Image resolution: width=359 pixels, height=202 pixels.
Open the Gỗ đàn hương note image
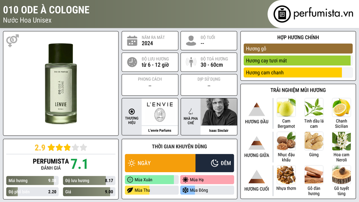tap(314, 175)
